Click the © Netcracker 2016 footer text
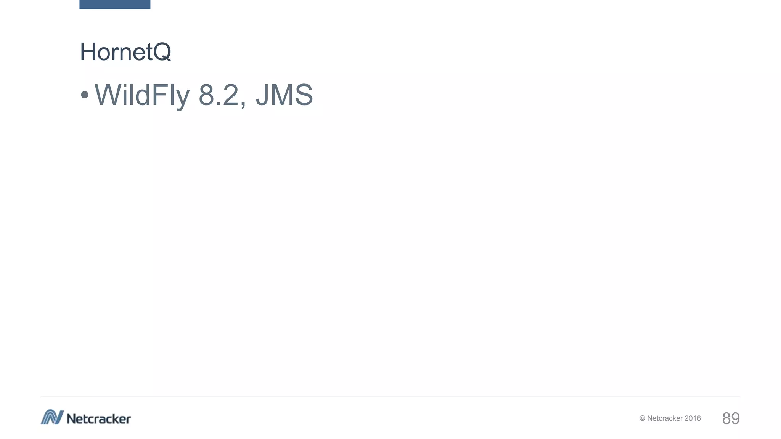This screenshot has width=781, height=439. pos(670,418)
